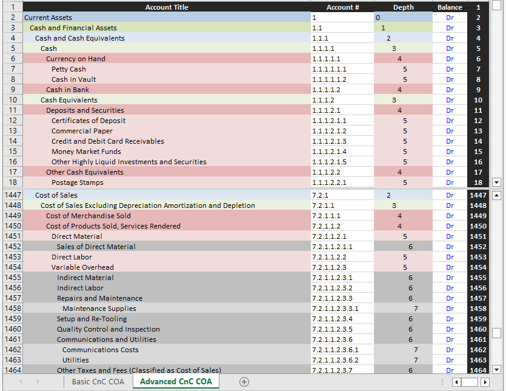Click account number 7.2.1.1.2.3.6.2
506x391 pixels.
coord(342,360)
